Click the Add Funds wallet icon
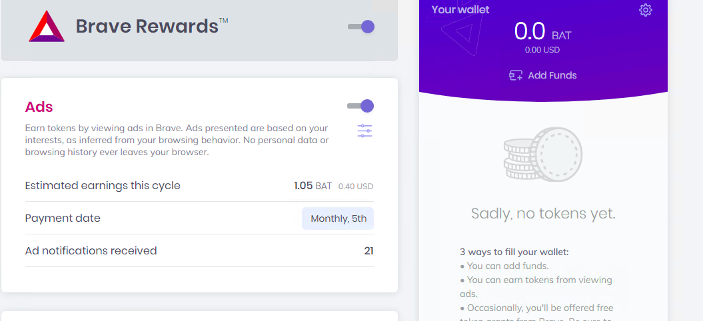 pyautogui.click(x=516, y=75)
